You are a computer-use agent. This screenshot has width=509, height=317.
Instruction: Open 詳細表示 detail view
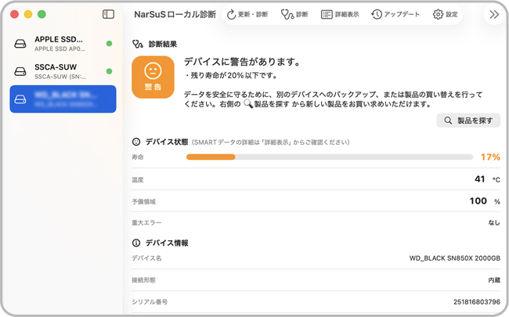pyautogui.click(x=340, y=14)
